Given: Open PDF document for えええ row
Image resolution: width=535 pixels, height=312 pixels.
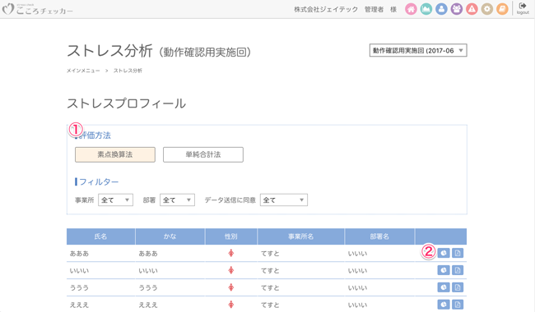Looking at the screenshot, I should [x=458, y=304].
